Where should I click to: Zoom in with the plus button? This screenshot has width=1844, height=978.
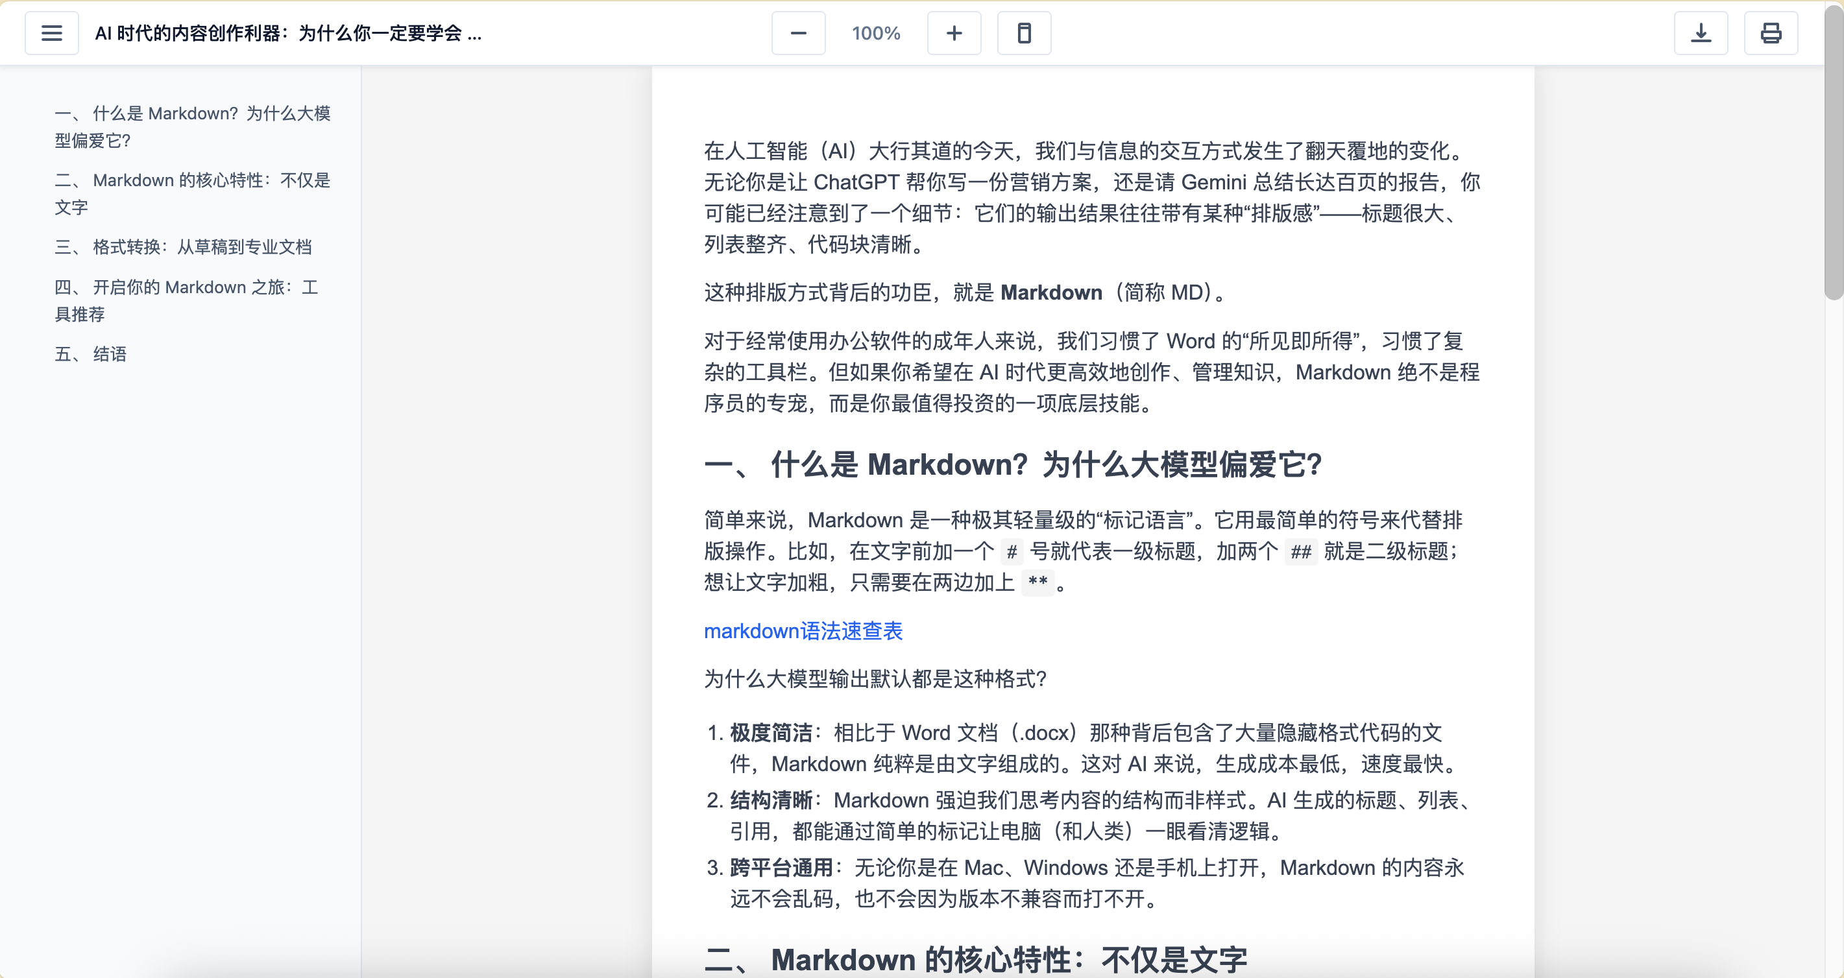(x=954, y=33)
